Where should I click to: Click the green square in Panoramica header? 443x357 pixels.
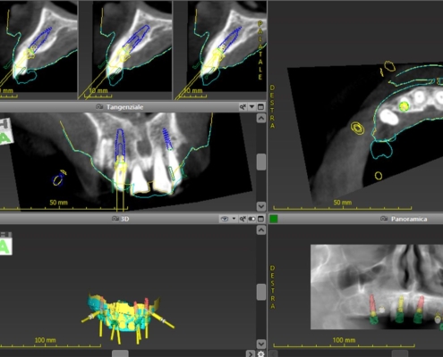point(274,219)
